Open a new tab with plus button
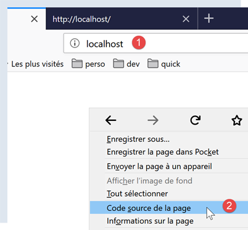The image size is (248, 230). point(209,18)
